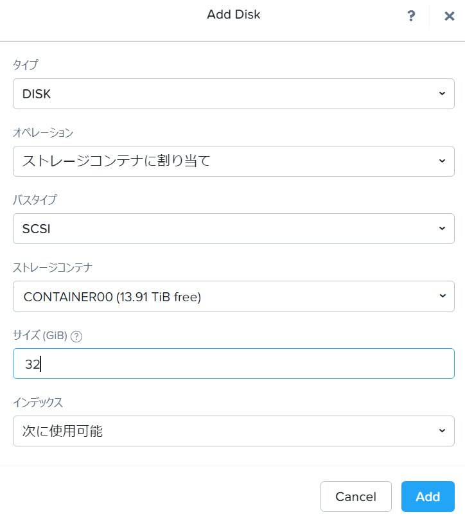Click the chevron on the オペレーション selector
The width and height of the screenshot is (465, 519).
[x=442, y=161]
